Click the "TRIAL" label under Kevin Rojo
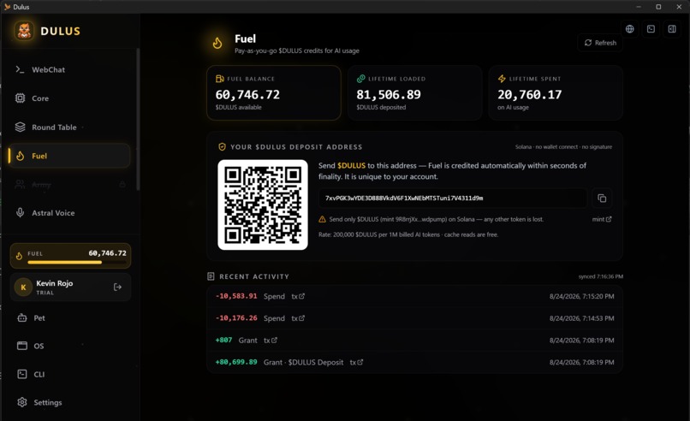Image resolution: width=690 pixels, height=421 pixels. point(45,293)
